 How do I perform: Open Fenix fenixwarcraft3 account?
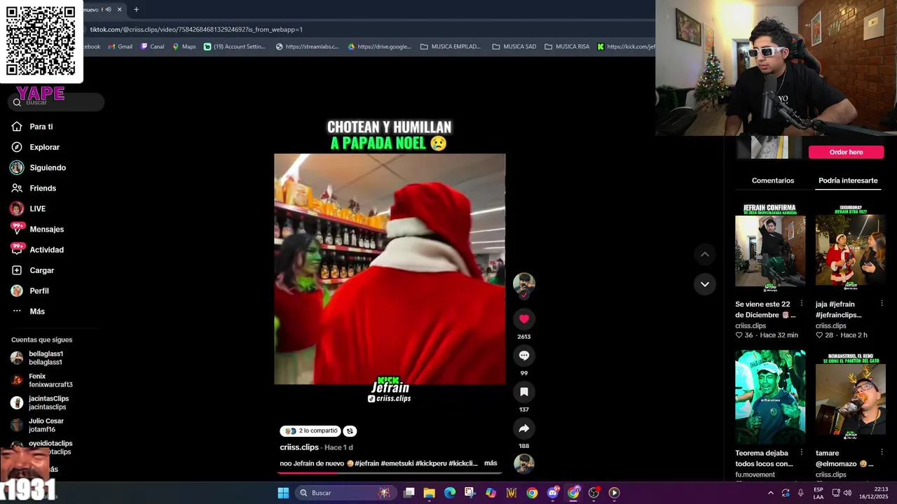tap(42, 380)
